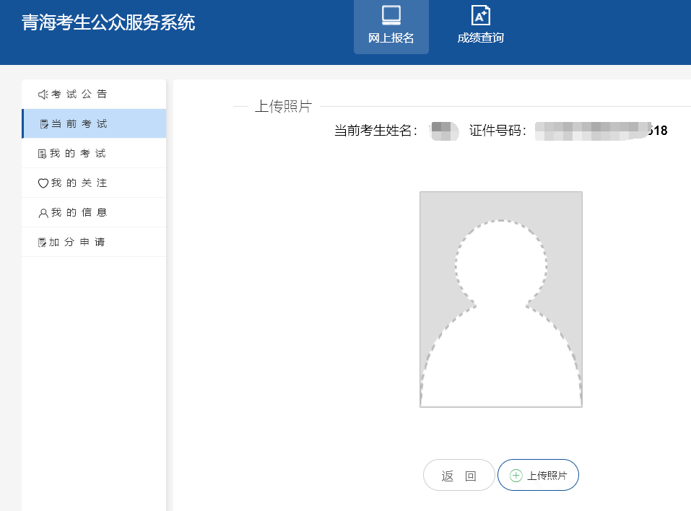
Task: Click the list icon beside 我的考试
Action: pyautogui.click(x=43, y=154)
